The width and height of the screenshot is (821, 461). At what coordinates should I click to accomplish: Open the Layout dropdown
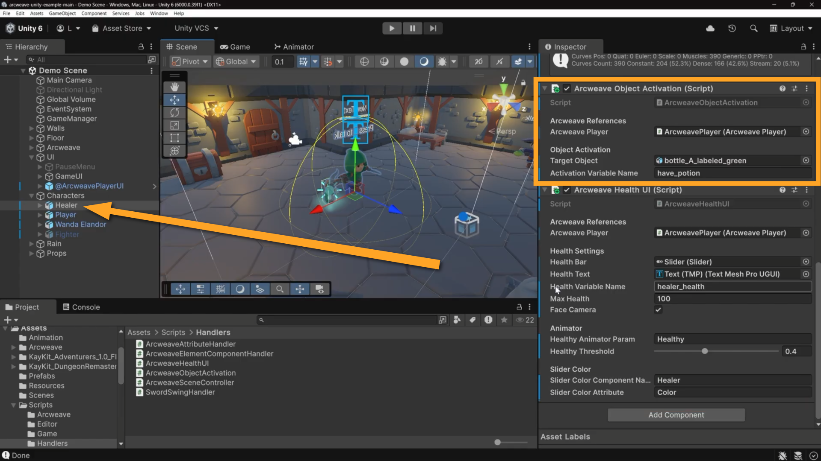pos(791,28)
